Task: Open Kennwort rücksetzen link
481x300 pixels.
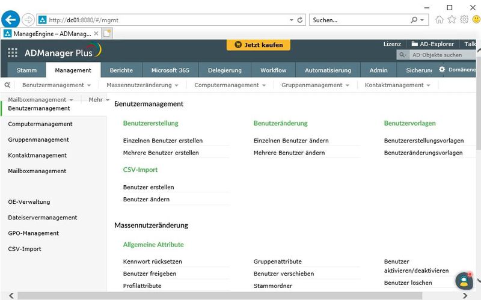Action: pyautogui.click(x=153, y=262)
